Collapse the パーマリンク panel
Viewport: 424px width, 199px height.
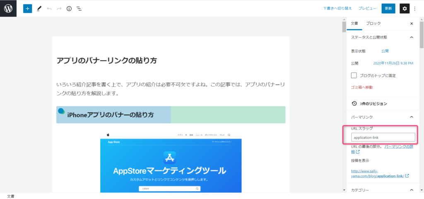(x=412, y=117)
